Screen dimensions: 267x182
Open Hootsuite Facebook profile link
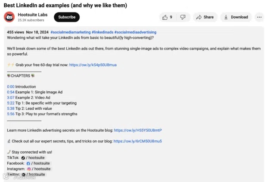pyautogui.click(x=38, y=163)
